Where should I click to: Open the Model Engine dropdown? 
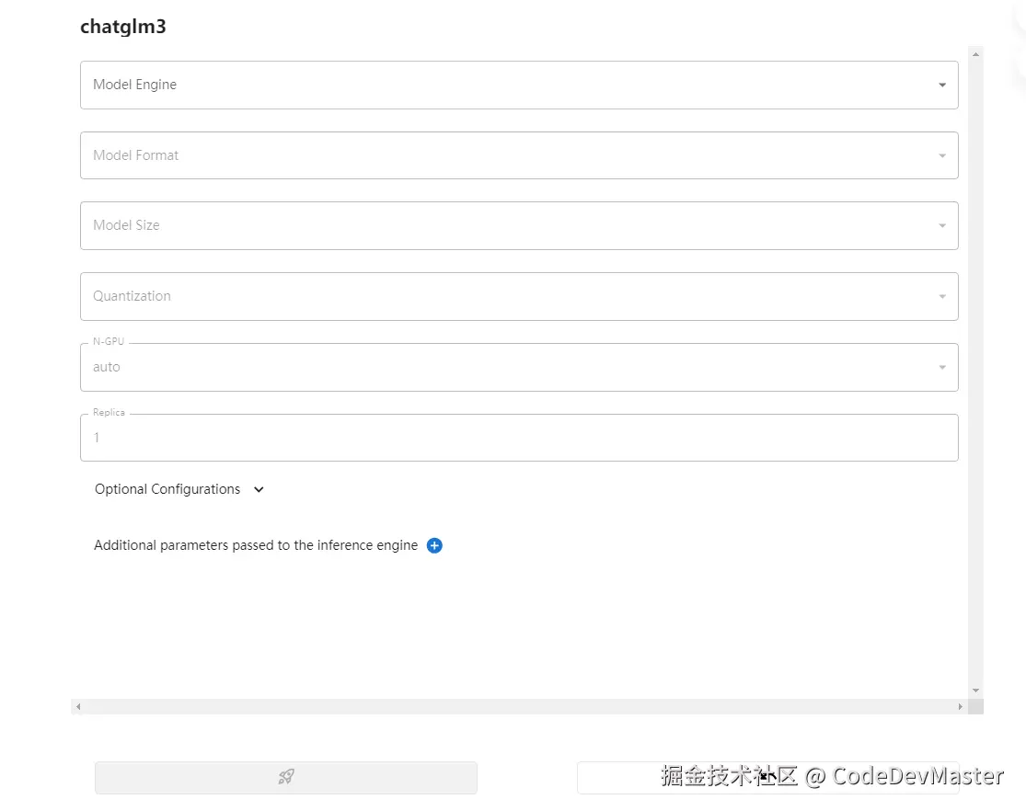coord(519,85)
